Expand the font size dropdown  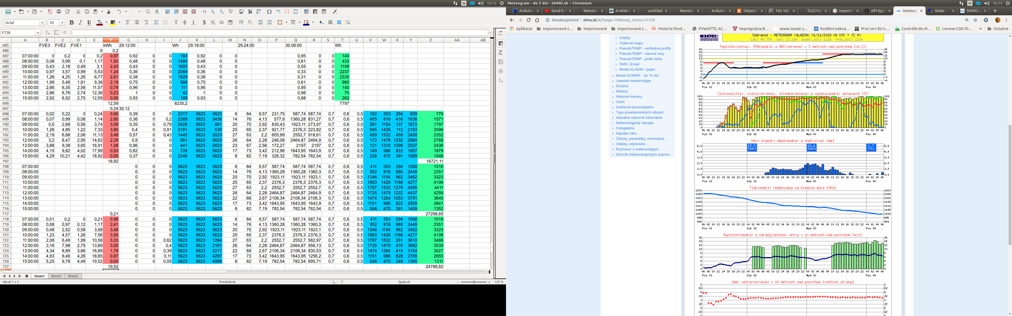[62, 23]
